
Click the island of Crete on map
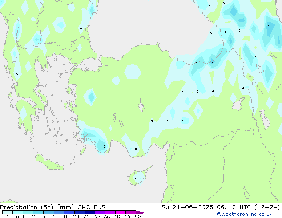tap(49, 162)
